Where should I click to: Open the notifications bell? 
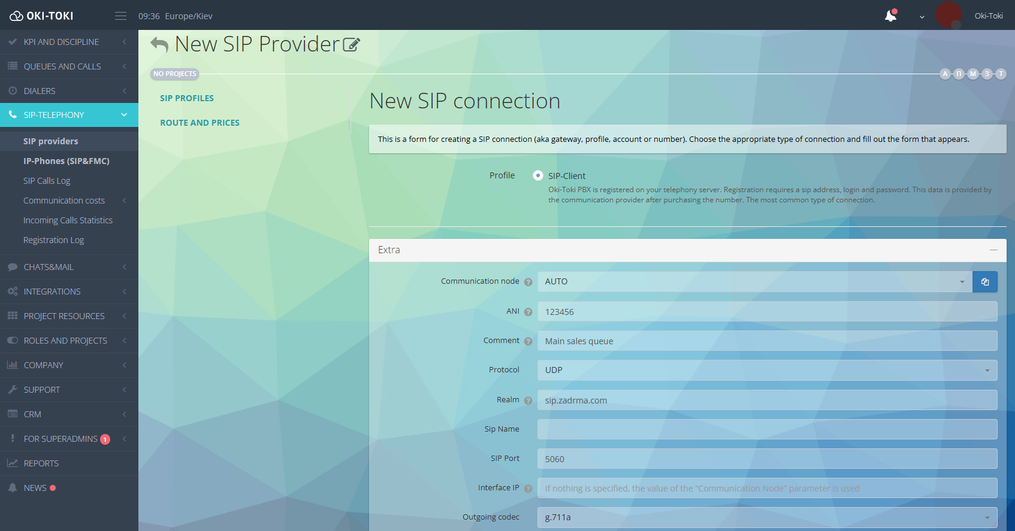coord(890,16)
